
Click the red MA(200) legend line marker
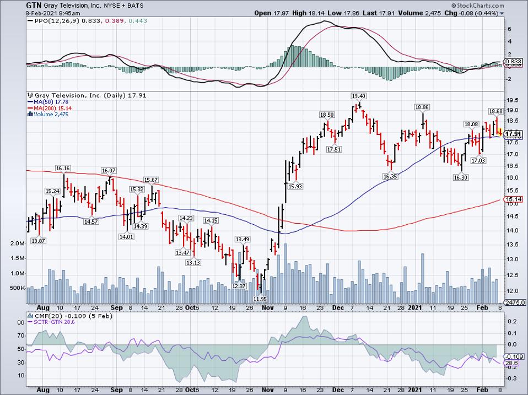click(30, 109)
